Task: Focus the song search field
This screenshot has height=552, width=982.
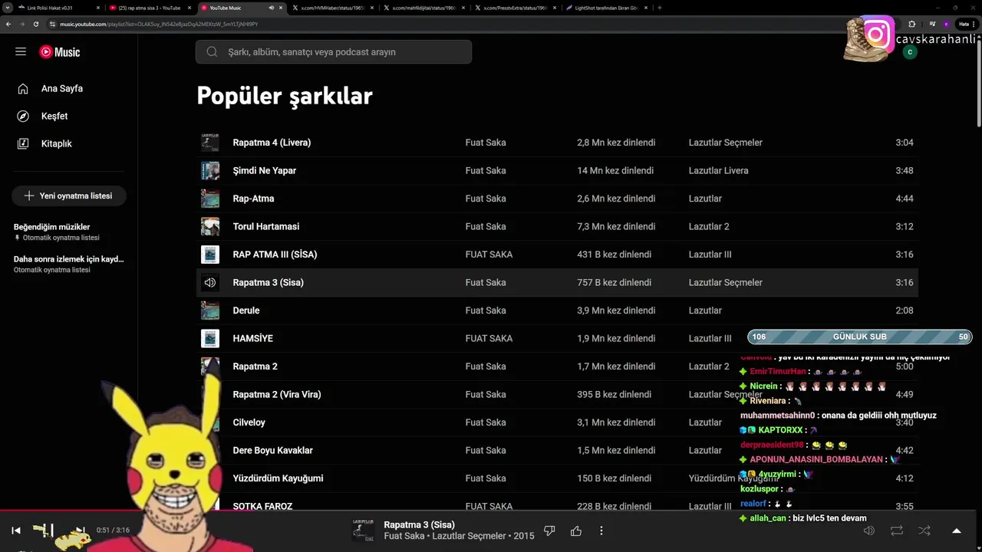Action: (333, 52)
